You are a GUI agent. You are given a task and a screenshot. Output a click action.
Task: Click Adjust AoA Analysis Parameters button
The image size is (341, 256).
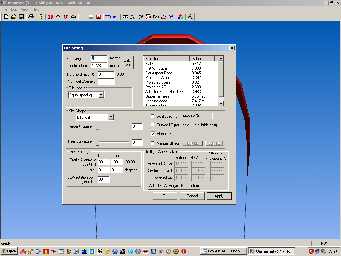point(174,186)
